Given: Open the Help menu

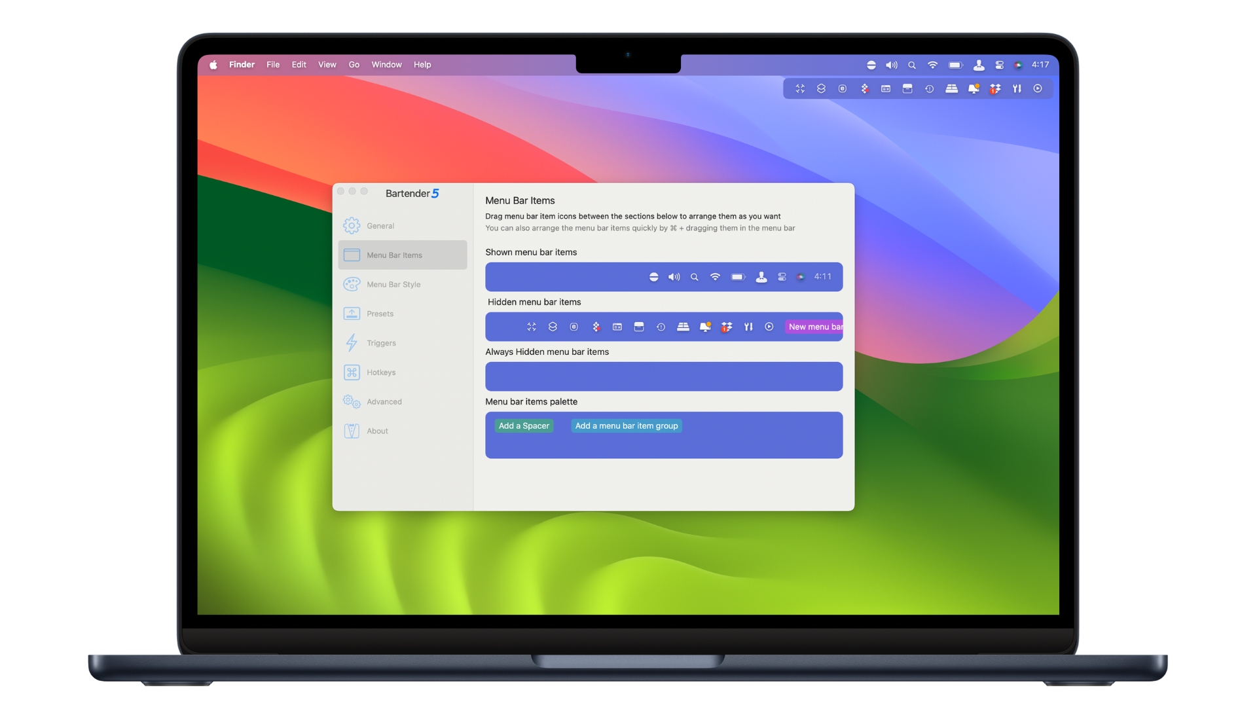Looking at the screenshot, I should click(422, 65).
